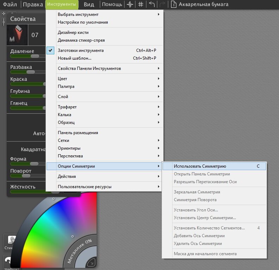
Task: Click Добавить Ось Симметрии
Action: point(214,236)
